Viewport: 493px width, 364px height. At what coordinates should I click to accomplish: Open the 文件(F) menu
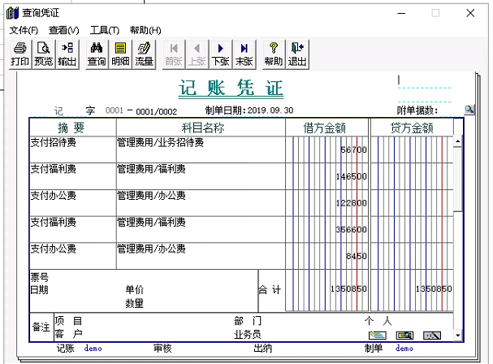tap(24, 30)
